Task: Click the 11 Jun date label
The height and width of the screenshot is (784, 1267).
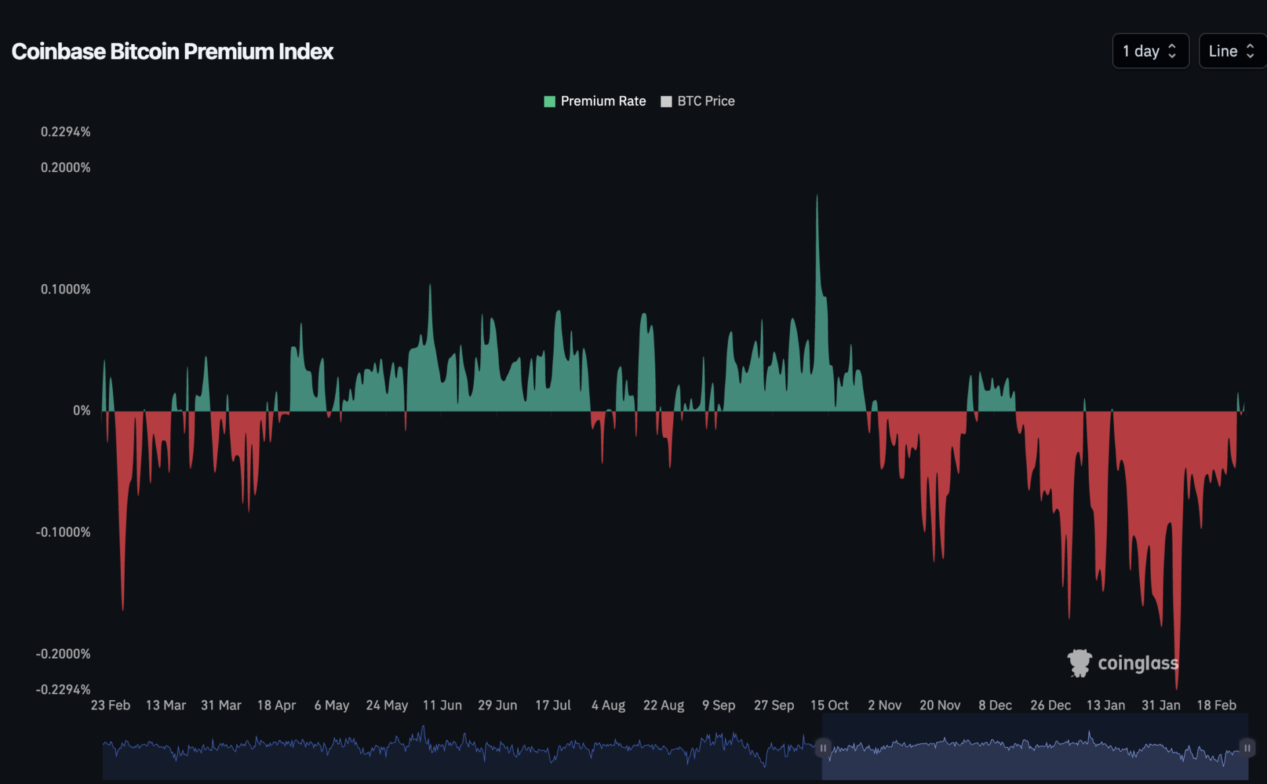Action: (x=442, y=706)
